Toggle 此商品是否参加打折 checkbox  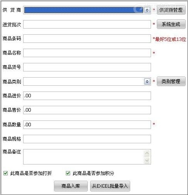5,173
